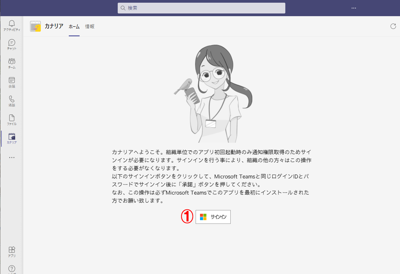
Task: Reload the tab with refresh icon
Action: 393,26
